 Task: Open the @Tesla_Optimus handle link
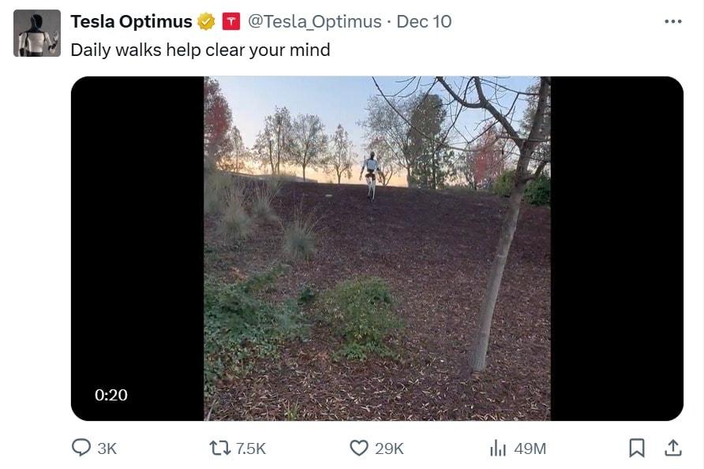(x=315, y=22)
